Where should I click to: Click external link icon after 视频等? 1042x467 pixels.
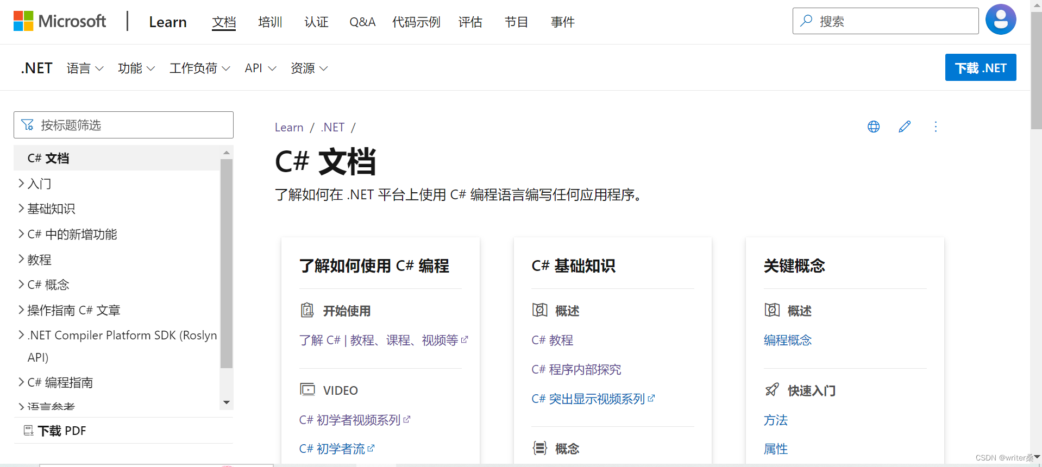[x=464, y=339]
